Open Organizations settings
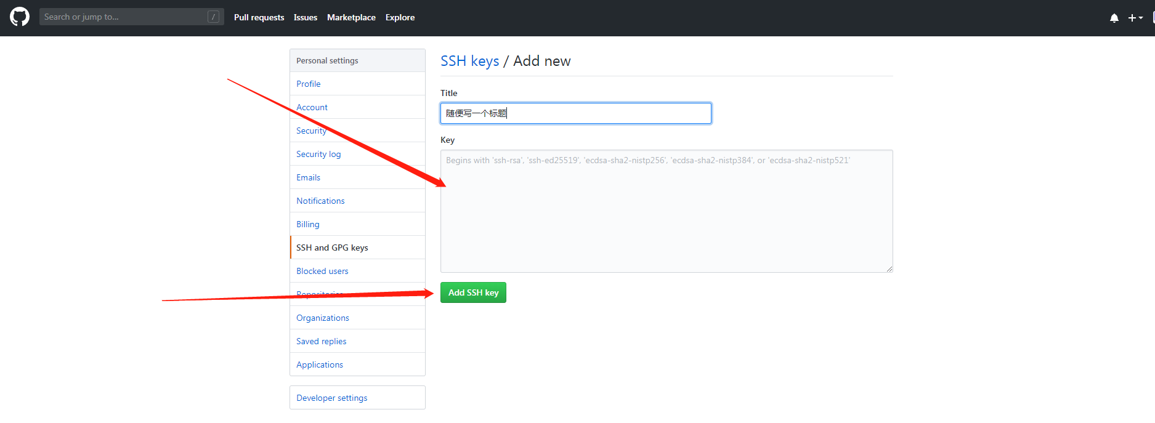 (x=357, y=318)
